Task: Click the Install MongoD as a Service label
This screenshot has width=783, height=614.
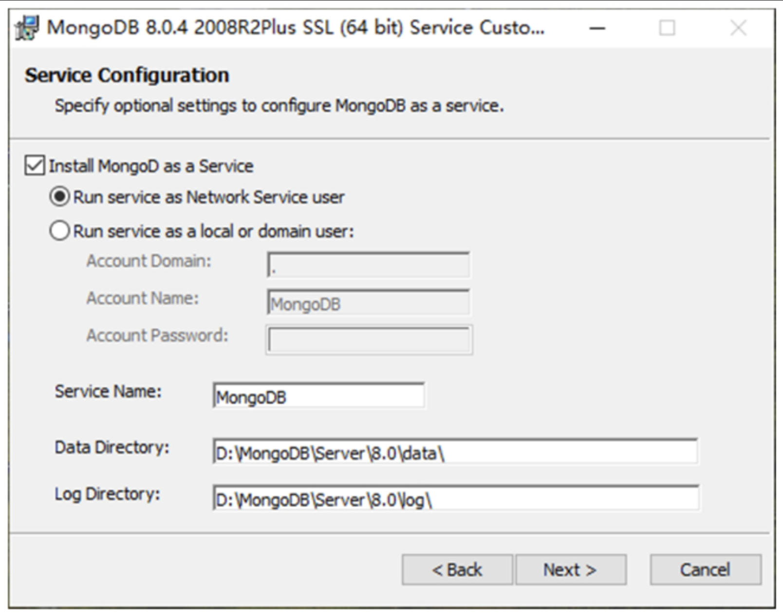Action: tap(151, 166)
